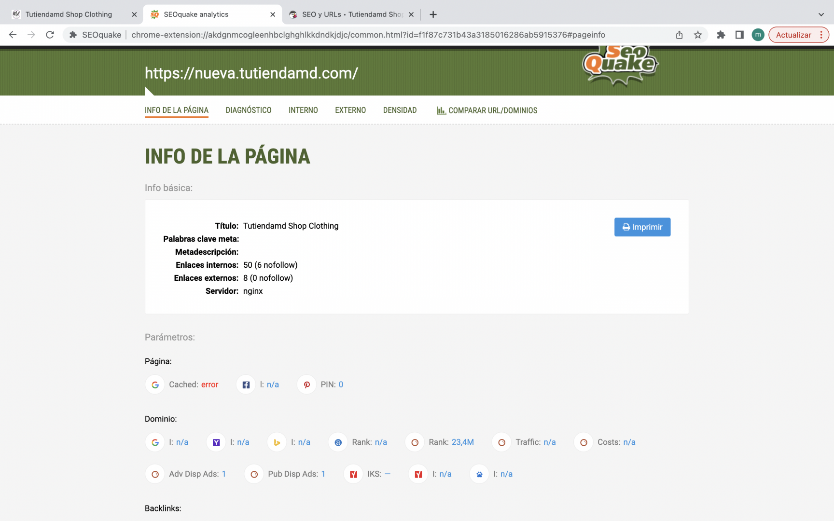Click the address bar URL field
Screen dimensions: 834x521
[x=368, y=35]
